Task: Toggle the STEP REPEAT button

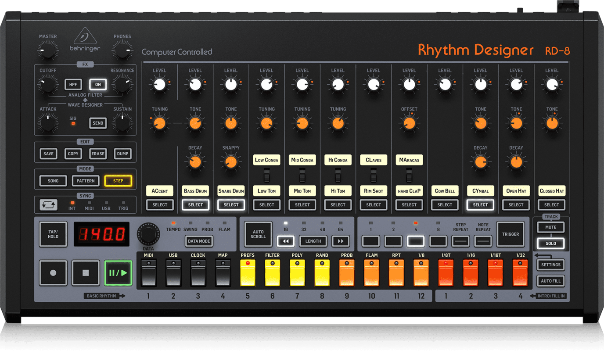Action: click(460, 241)
